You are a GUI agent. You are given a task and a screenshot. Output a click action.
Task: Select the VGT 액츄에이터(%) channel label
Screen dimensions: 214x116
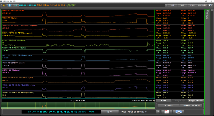[14, 48]
